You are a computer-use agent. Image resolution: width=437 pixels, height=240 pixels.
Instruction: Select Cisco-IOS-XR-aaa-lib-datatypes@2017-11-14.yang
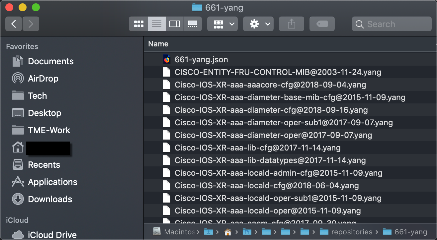(291, 160)
